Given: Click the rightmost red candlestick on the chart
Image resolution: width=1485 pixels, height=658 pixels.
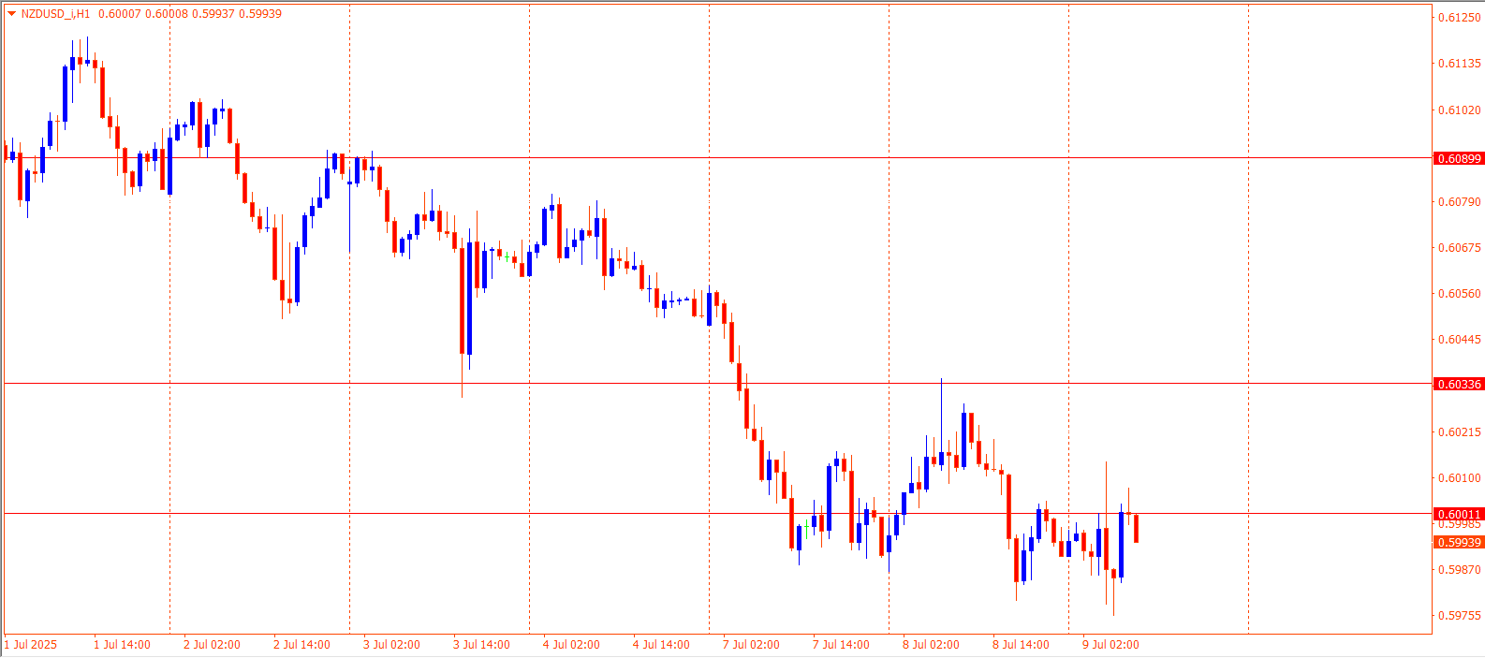Looking at the screenshot, I should tap(1136, 528).
